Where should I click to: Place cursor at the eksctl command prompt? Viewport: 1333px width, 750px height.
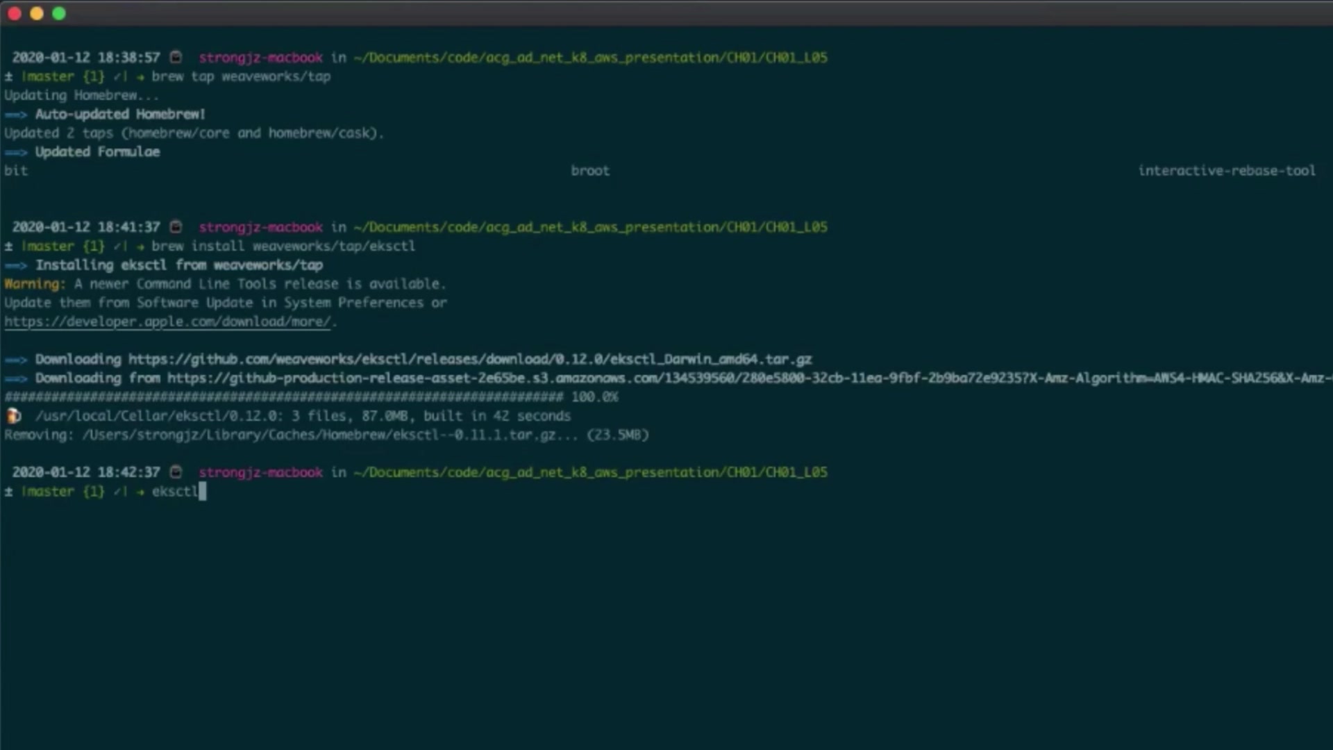tap(202, 491)
